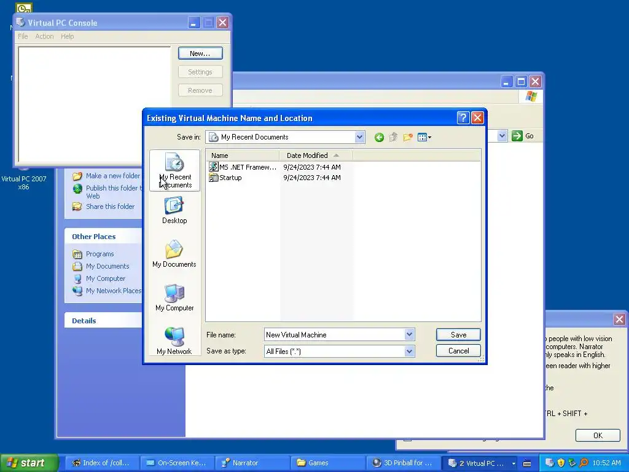
Task: Click the help question mark button in dialog
Action: (463, 118)
